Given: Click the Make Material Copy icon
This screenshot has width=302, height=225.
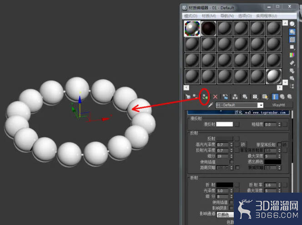Looking at the screenshot, I should tap(225, 97).
